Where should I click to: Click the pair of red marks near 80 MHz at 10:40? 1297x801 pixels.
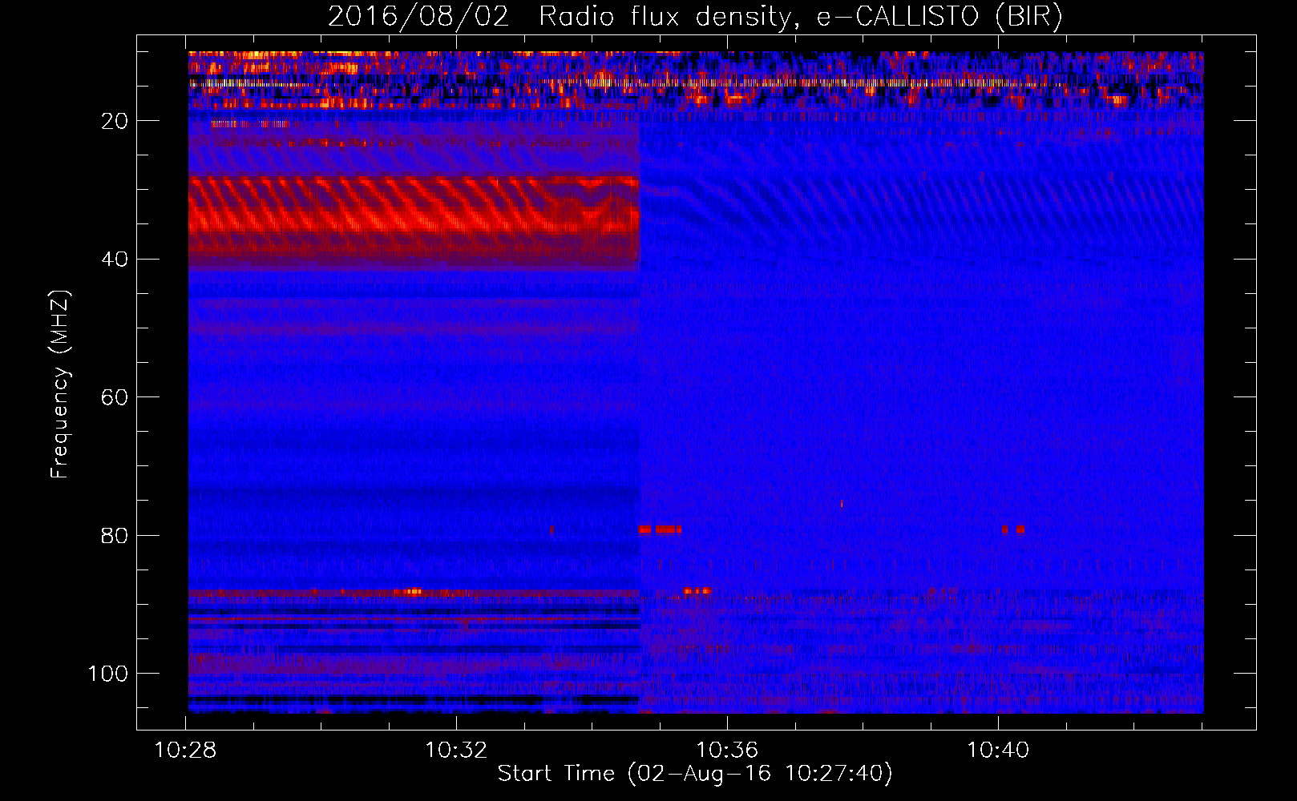(1013, 529)
